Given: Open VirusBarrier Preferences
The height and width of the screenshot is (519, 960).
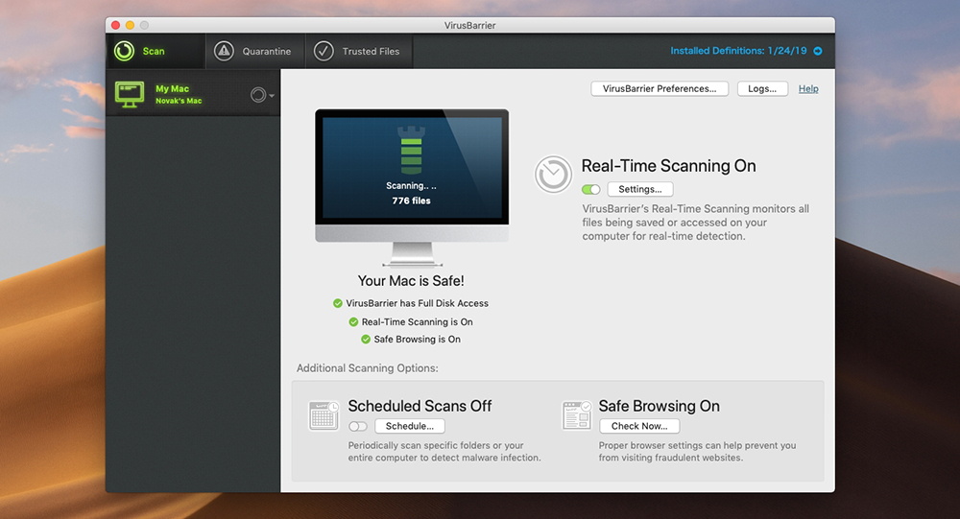Looking at the screenshot, I should (660, 89).
